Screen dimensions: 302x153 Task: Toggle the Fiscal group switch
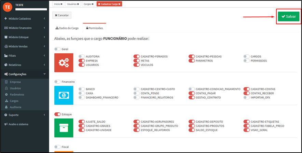pos(57,147)
